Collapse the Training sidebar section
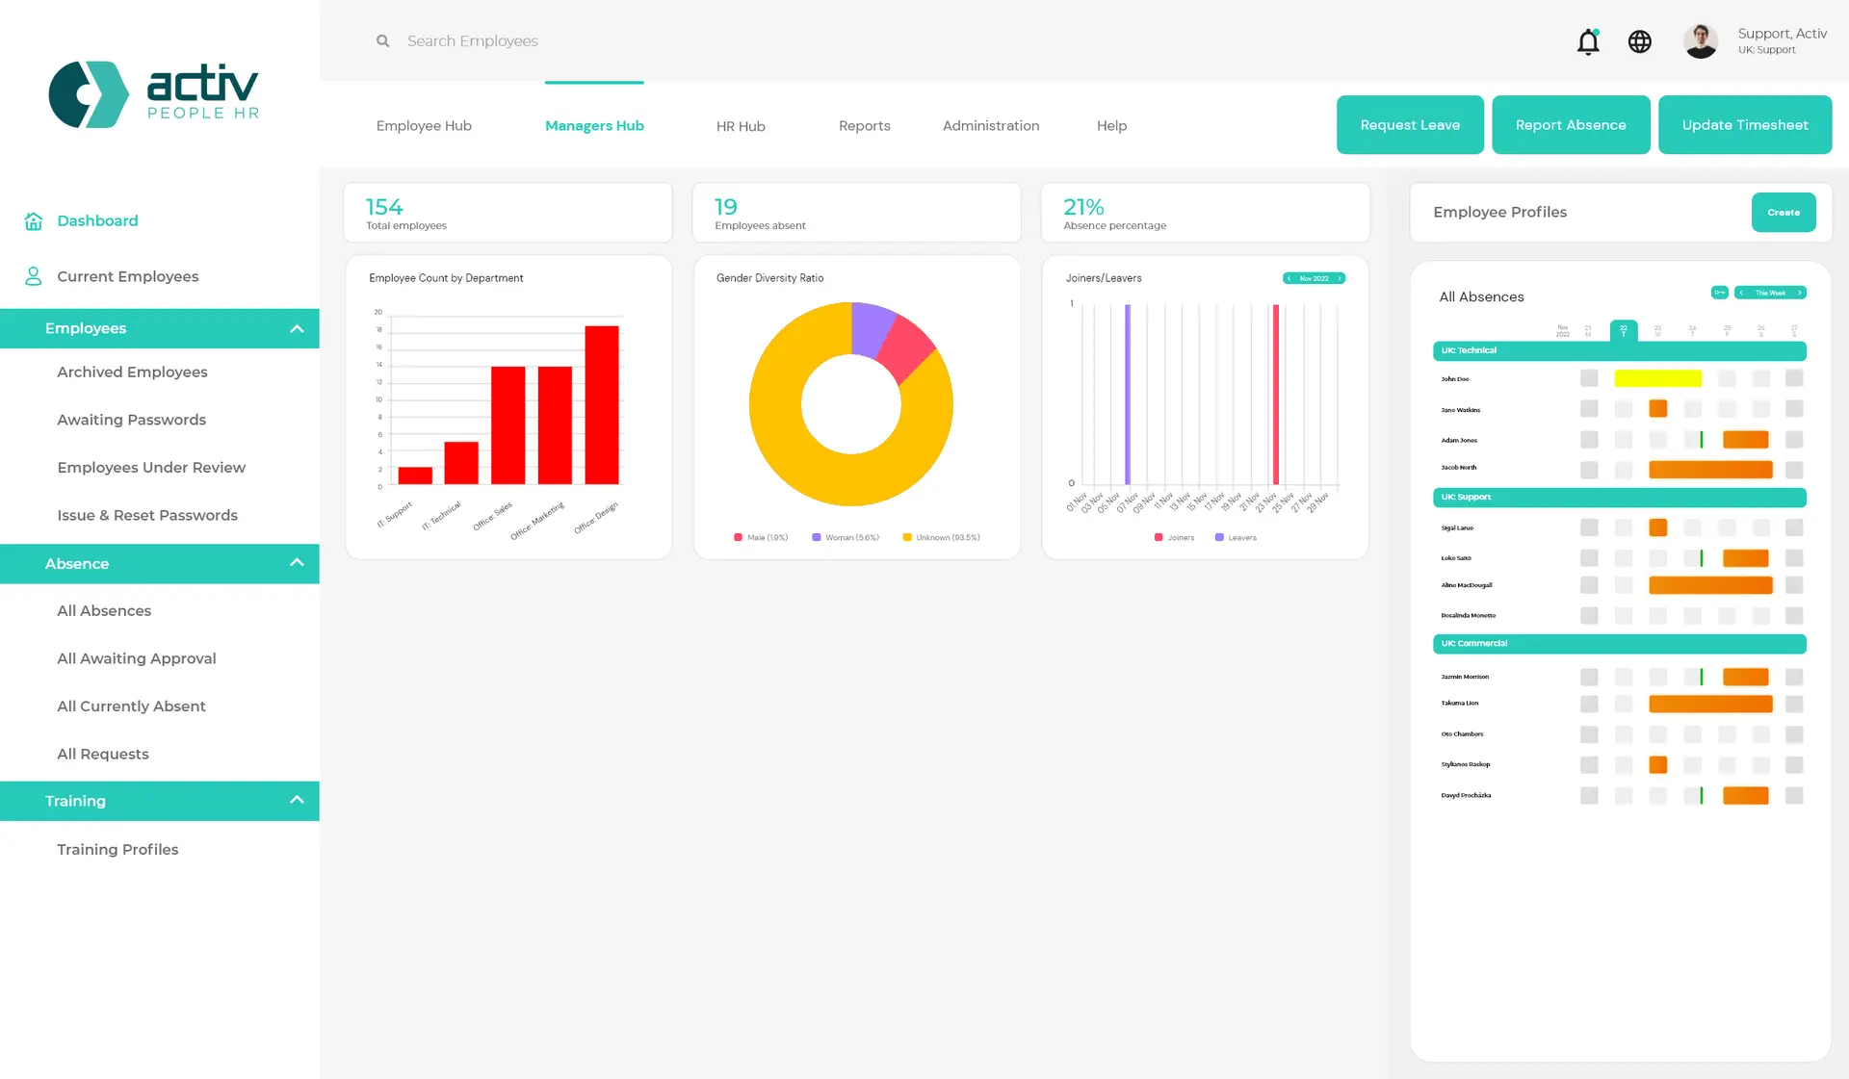The height and width of the screenshot is (1079, 1849). tap(297, 800)
